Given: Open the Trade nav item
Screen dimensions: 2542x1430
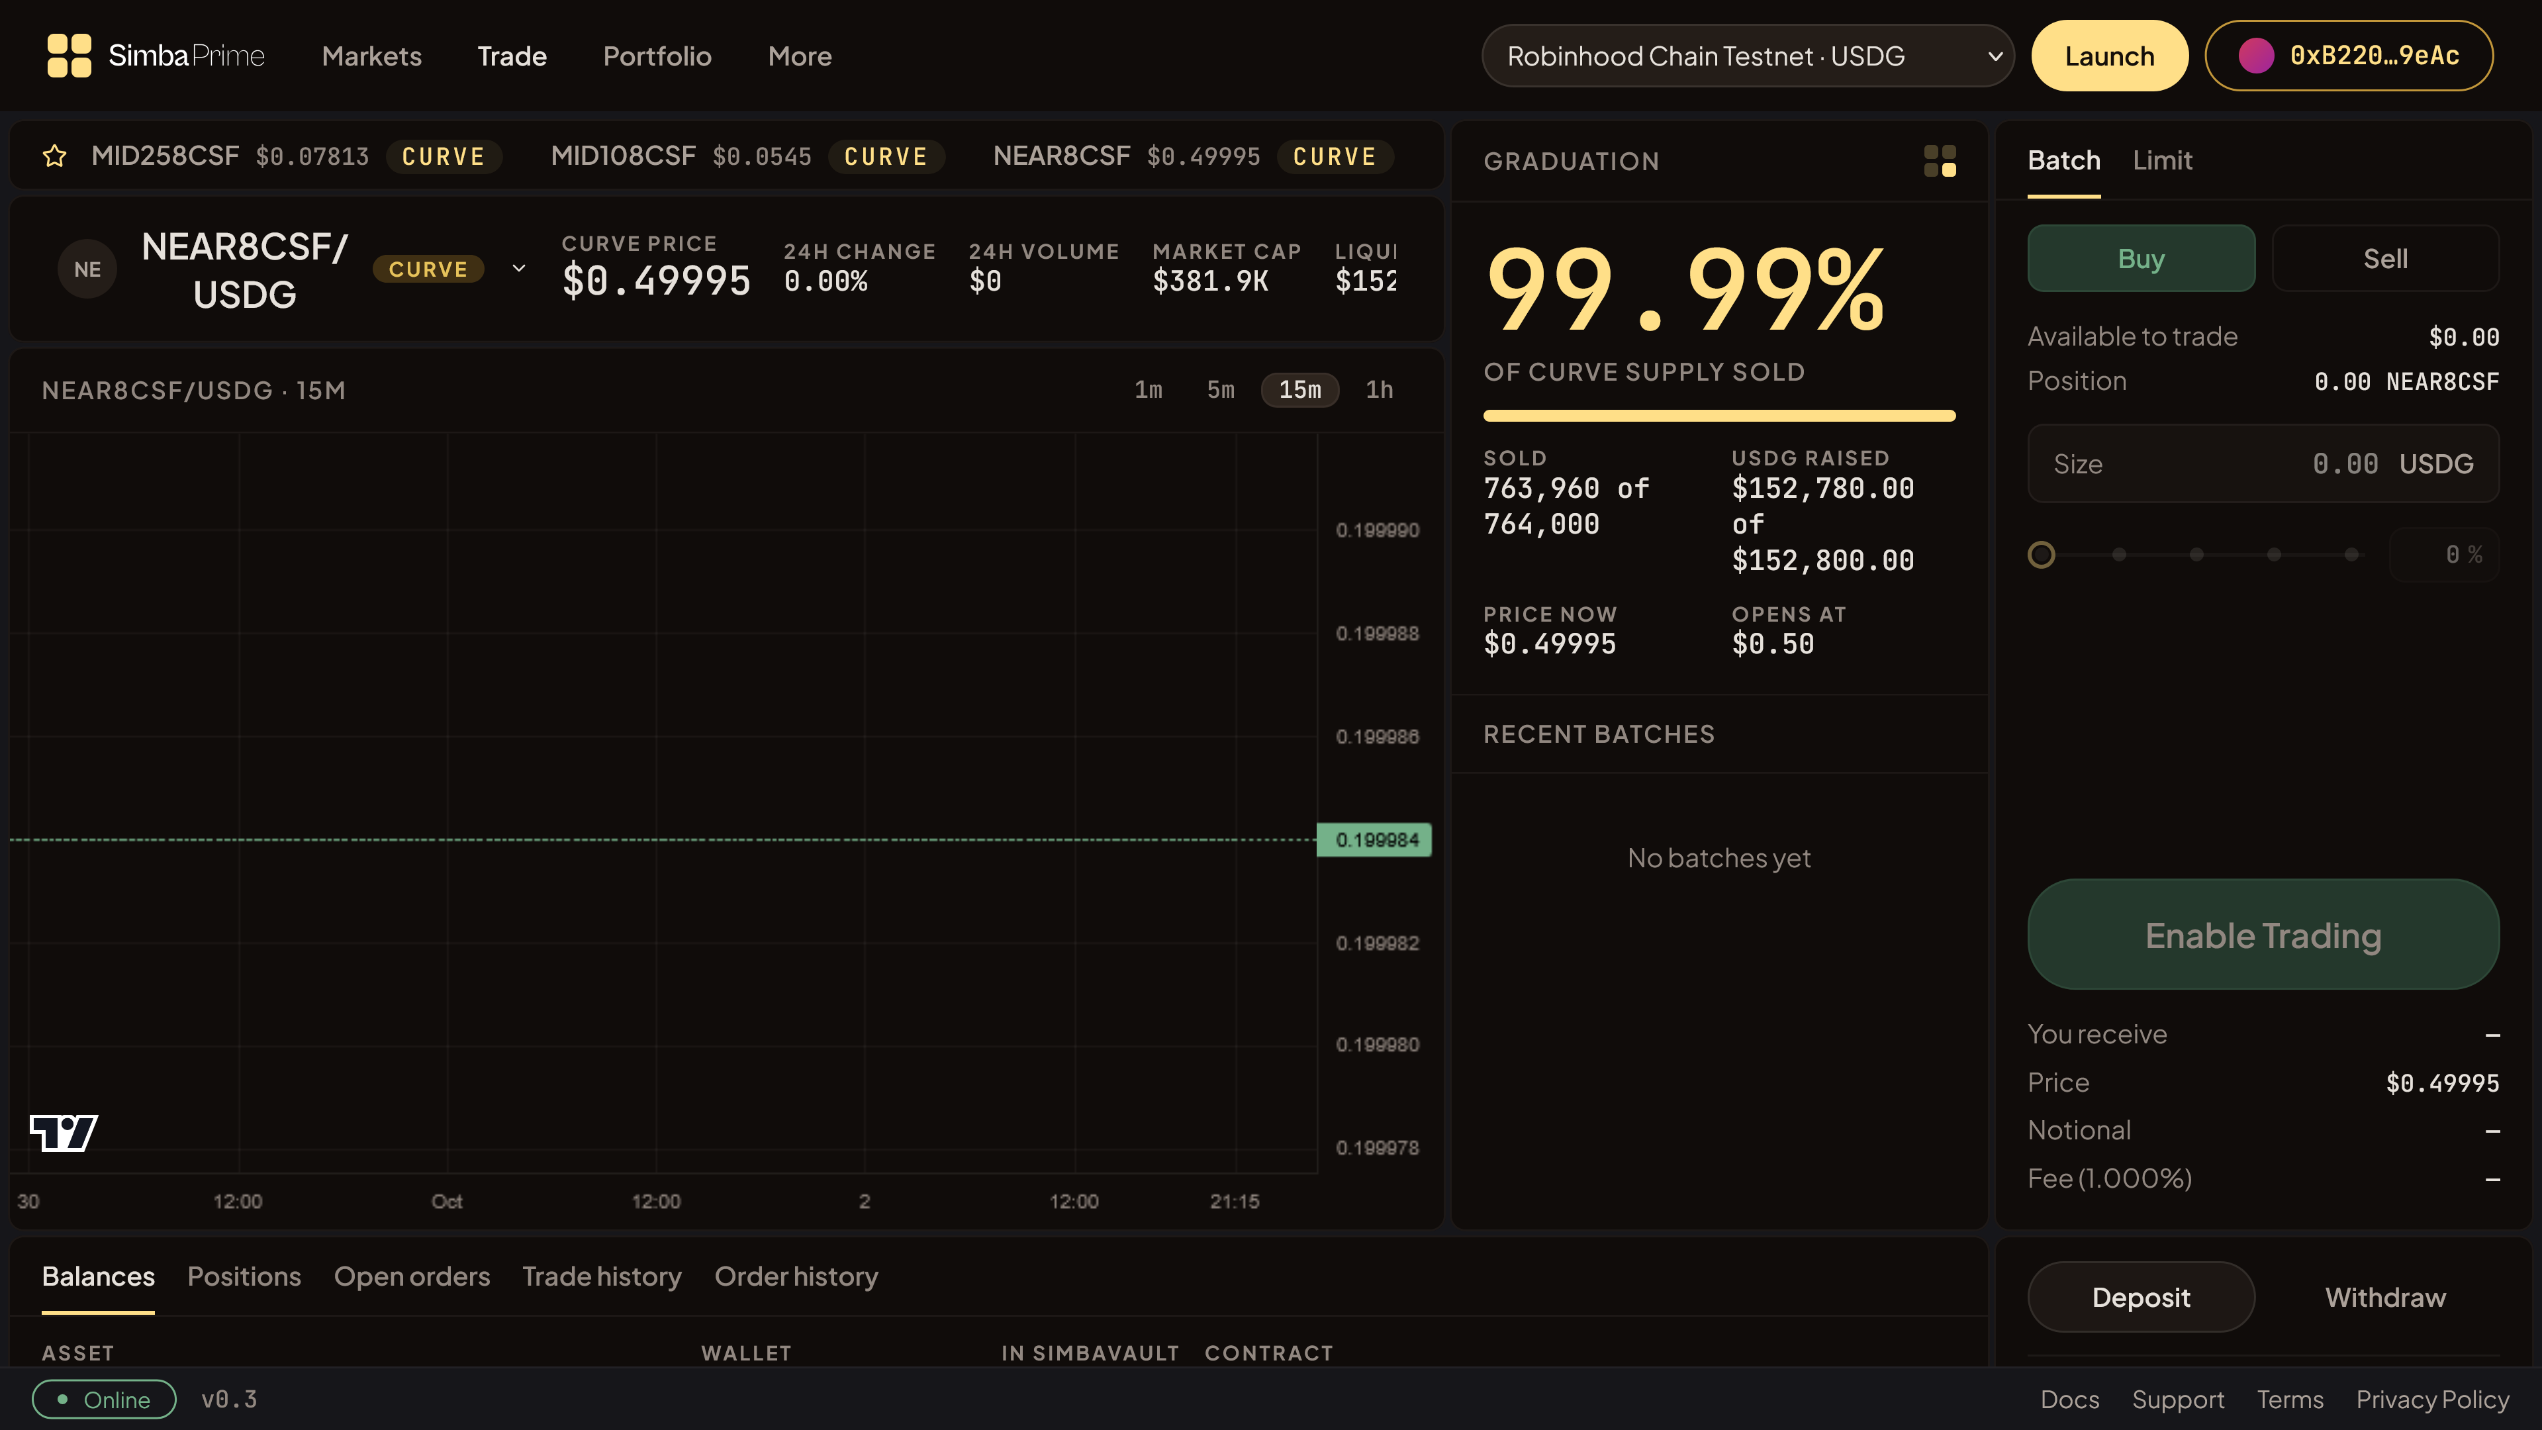Looking at the screenshot, I should (511, 56).
